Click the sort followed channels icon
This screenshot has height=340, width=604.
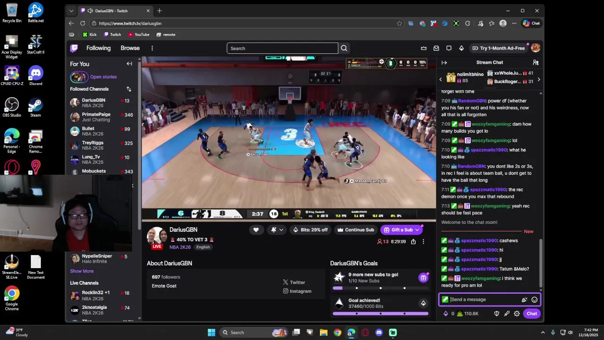tap(129, 89)
